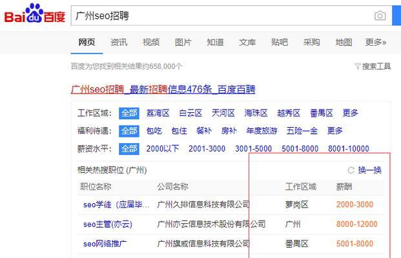Viewport: 401px width, 258px height.
Task: Click 换一换 to refresh jobs
Action: coord(370,170)
